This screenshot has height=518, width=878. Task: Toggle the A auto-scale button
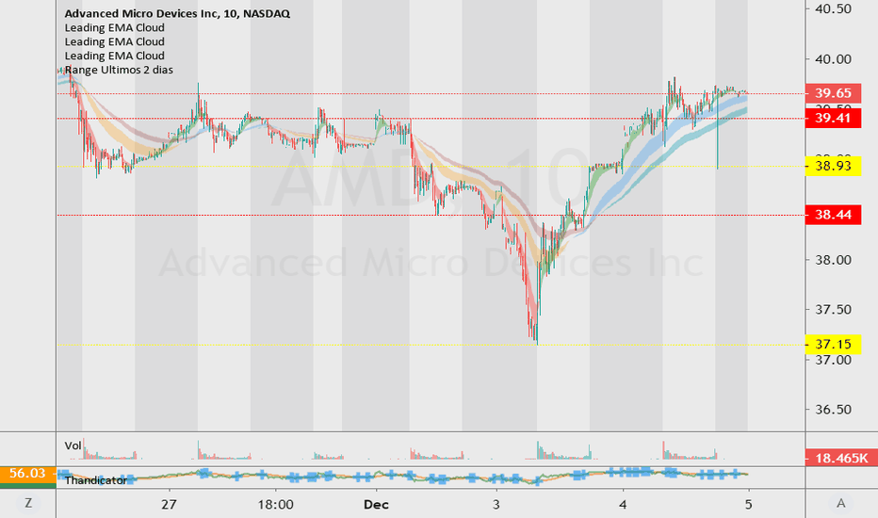click(840, 504)
